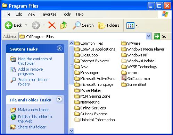This screenshot has width=173, height=135.
Task: Select the Online Services folder icon
Action: [x=77, y=108]
